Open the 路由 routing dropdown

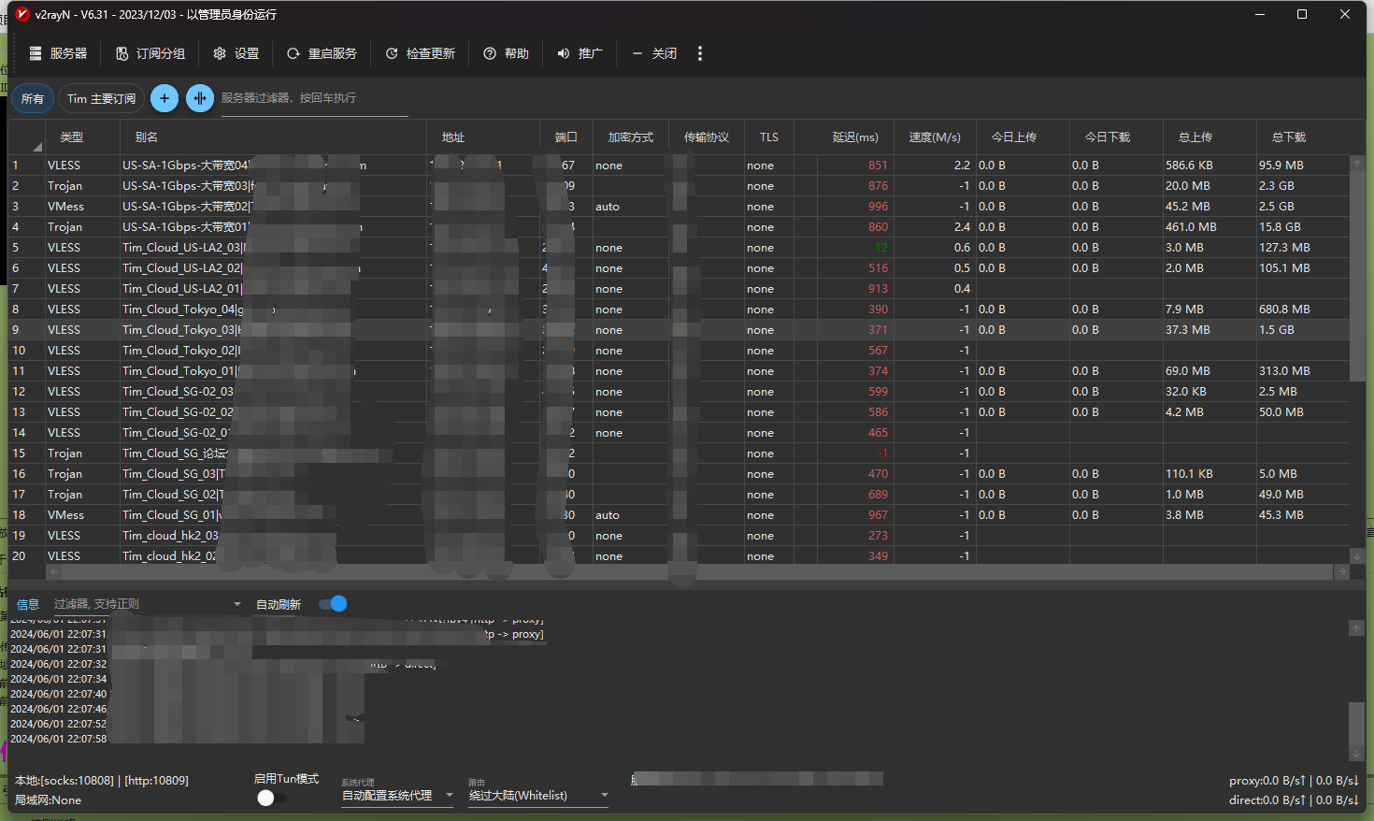tap(538, 796)
